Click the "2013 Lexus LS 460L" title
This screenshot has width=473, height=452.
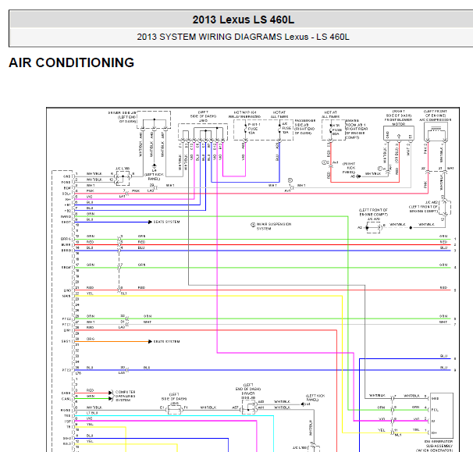[244, 20]
